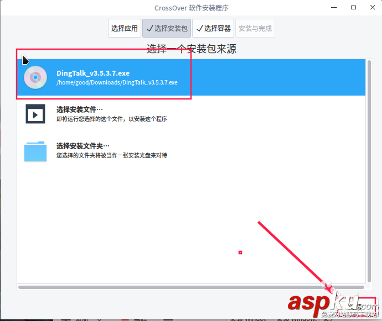The width and height of the screenshot is (382, 321).
Task: Switch to the 选择安装包 tab
Action: 167,28
